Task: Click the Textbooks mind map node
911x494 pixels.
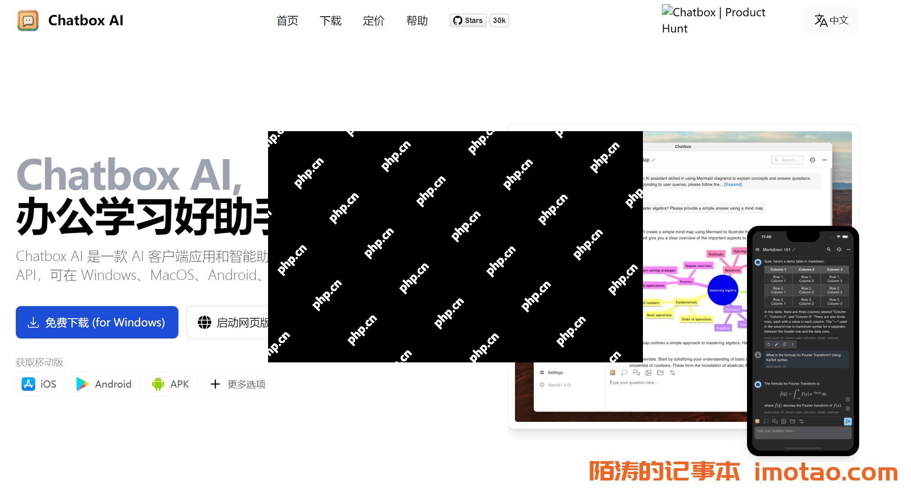Action: click(x=716, y=254)
